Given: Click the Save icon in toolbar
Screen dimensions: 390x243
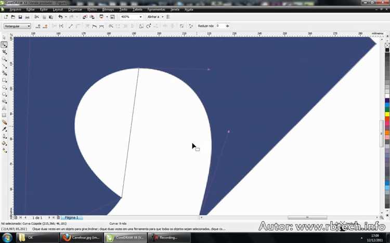Looking at the screenshot, I should point(20,17).
